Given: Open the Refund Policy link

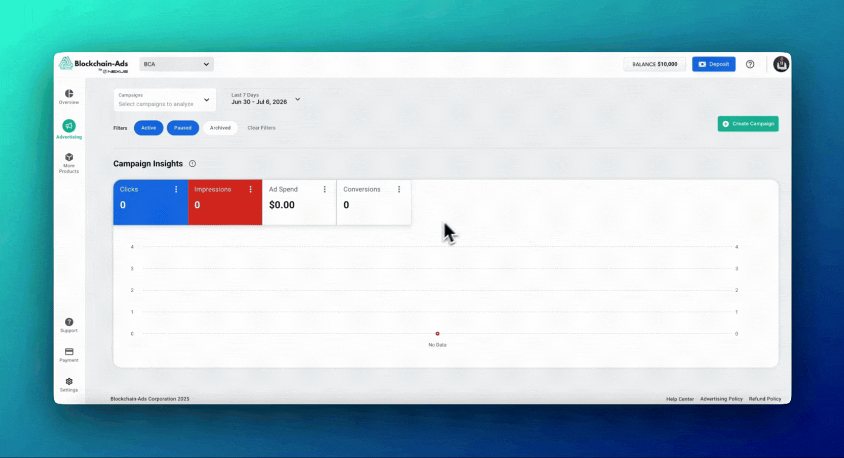Looking at the screenshot, I should 764,399.
